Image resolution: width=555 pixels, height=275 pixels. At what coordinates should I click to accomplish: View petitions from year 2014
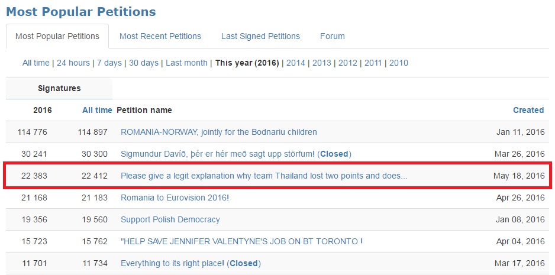click(x=296, y=63)
